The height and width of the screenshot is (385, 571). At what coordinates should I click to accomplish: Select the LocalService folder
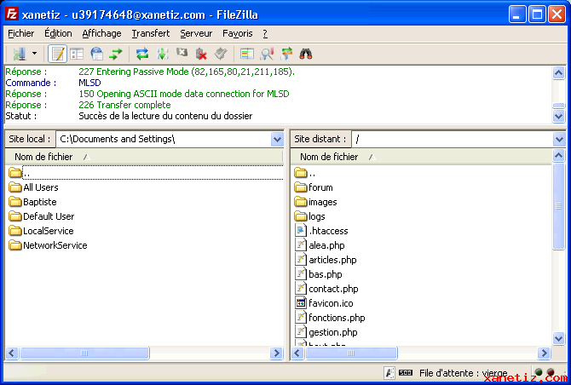[x=41, y=231]
